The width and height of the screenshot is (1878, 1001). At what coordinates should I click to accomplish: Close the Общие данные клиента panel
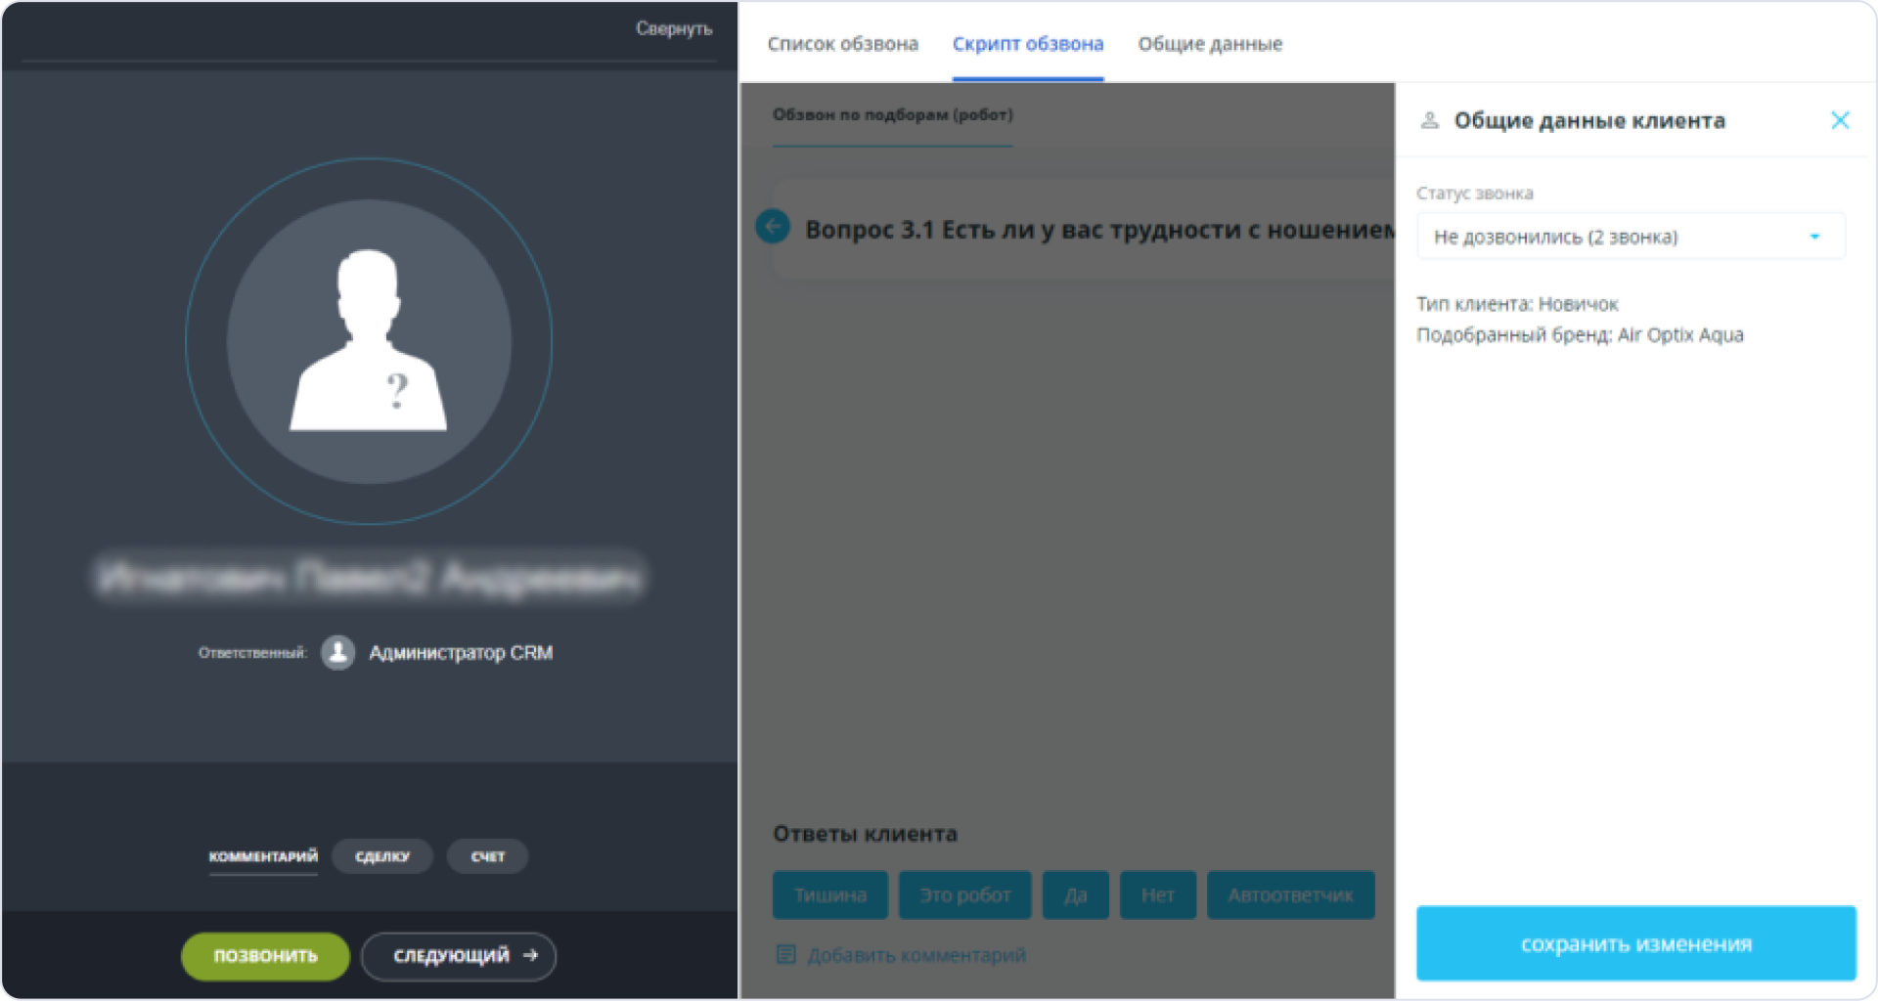pyautogui.click(x=1840, y=120)
